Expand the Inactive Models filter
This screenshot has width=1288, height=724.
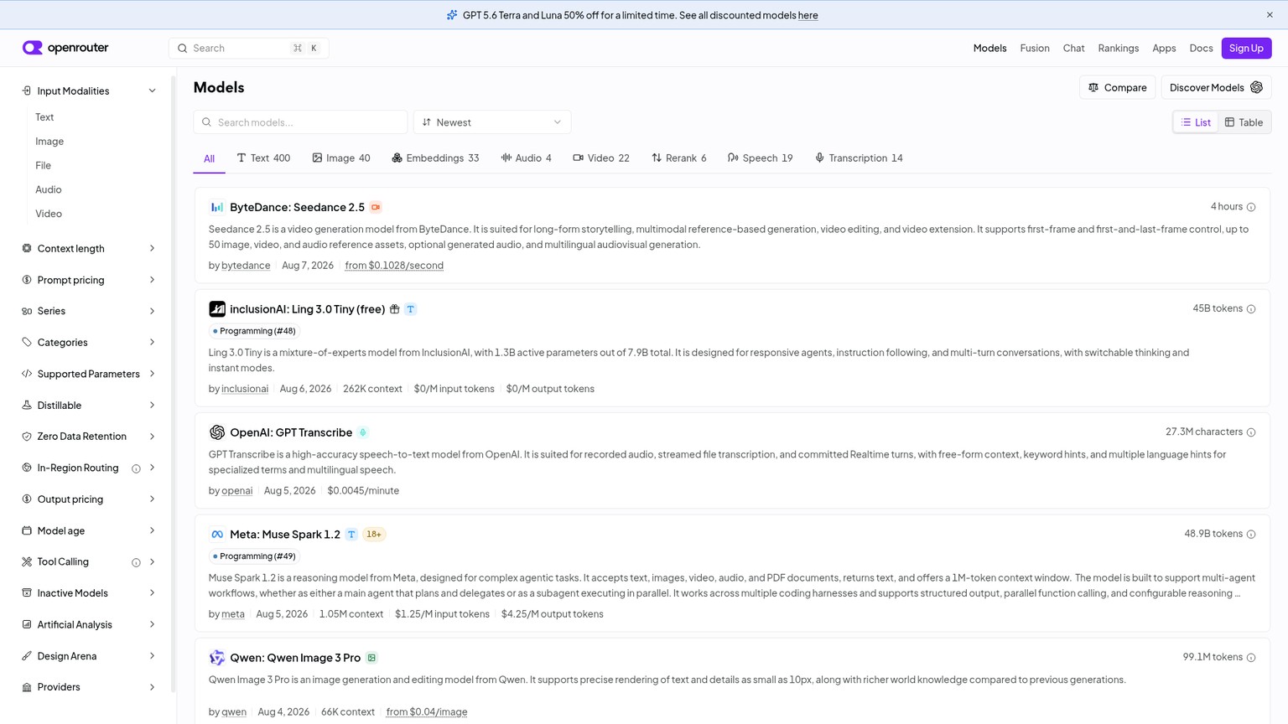(x=89, y=593)
